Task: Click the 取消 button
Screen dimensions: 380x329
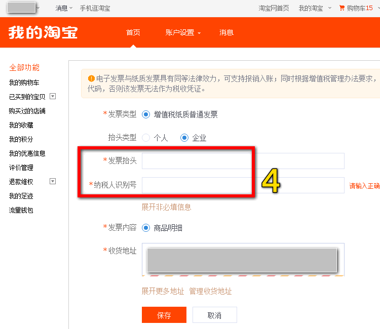Action: click(214, 315)
